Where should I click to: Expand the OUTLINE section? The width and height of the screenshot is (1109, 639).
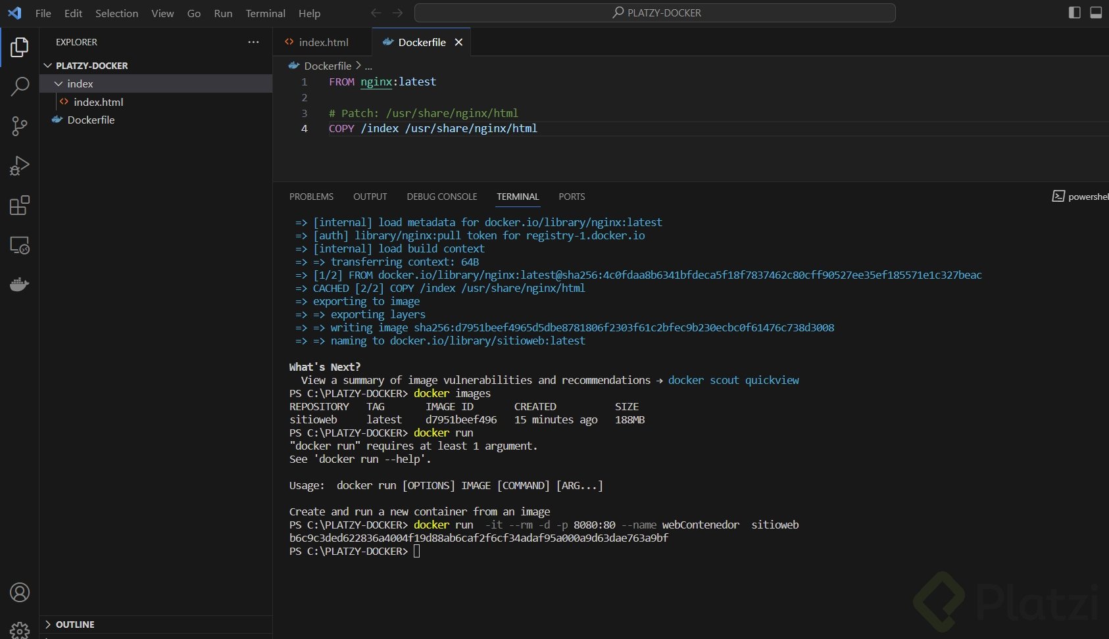tap(74, 625)
